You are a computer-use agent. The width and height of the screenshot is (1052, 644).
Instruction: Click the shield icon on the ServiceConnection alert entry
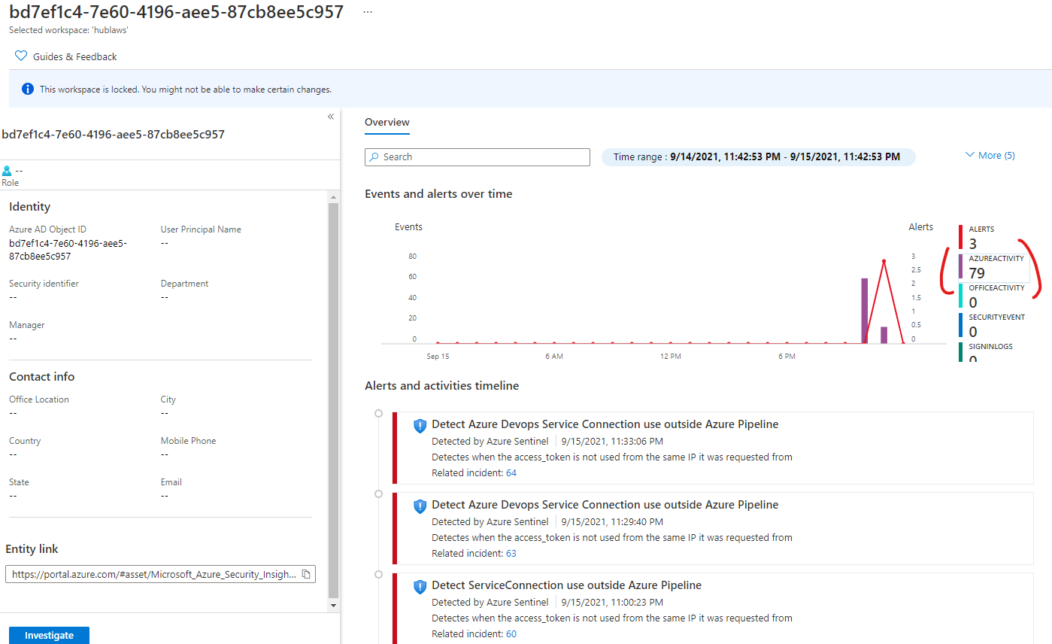click(420, 586)
